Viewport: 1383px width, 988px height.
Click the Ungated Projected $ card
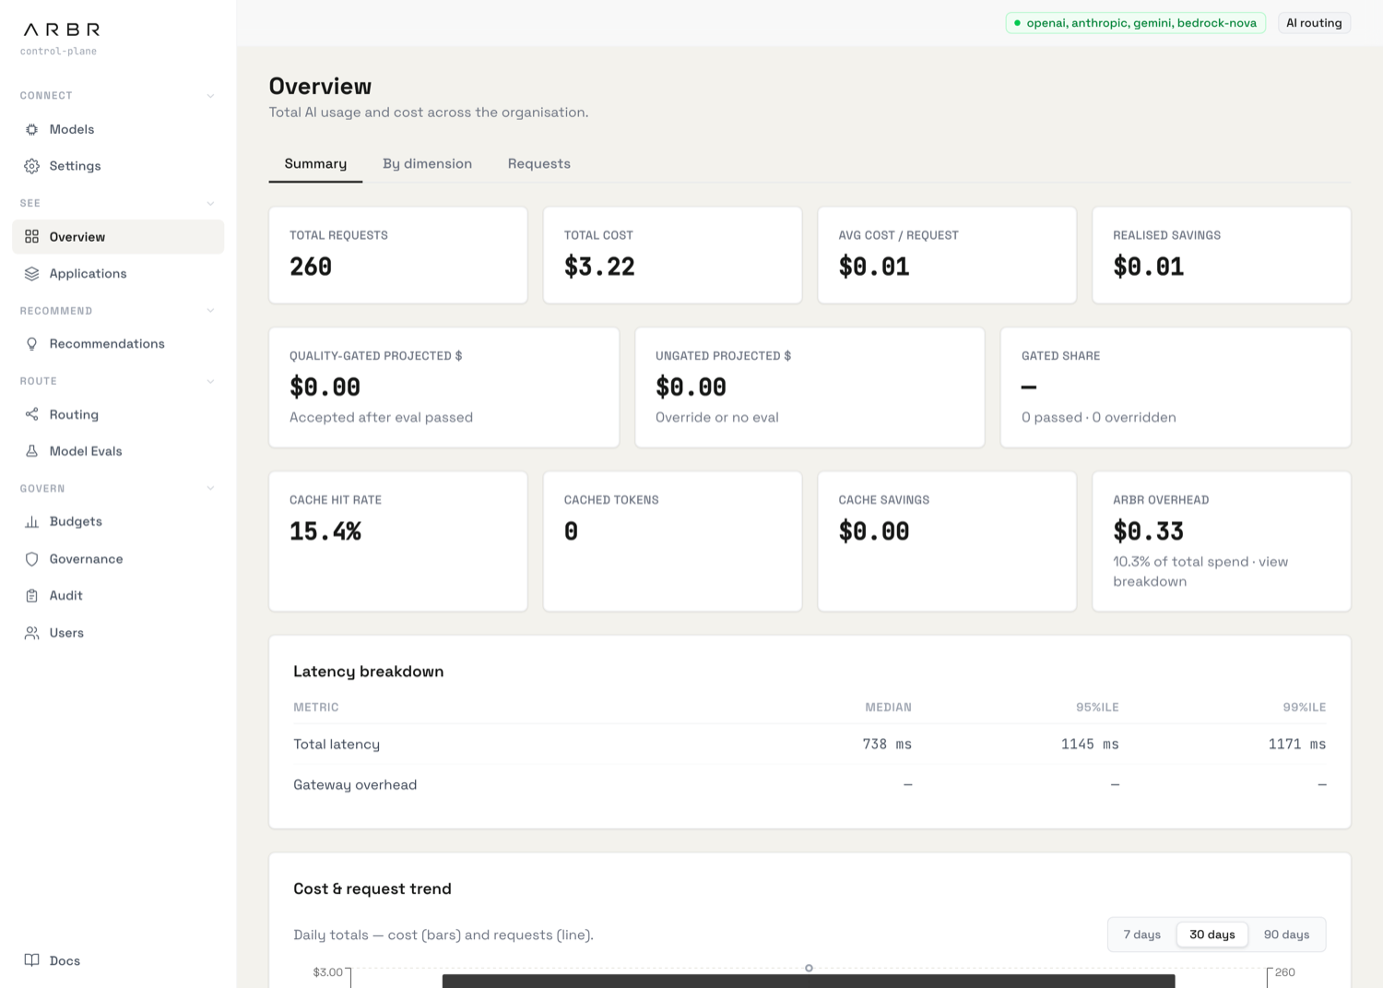tap(810, 387)
